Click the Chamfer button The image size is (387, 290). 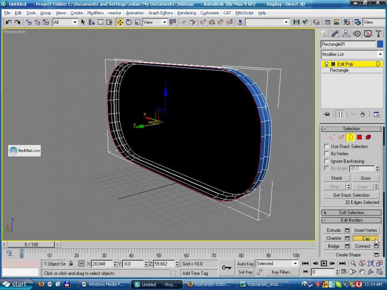coord(334,238)
